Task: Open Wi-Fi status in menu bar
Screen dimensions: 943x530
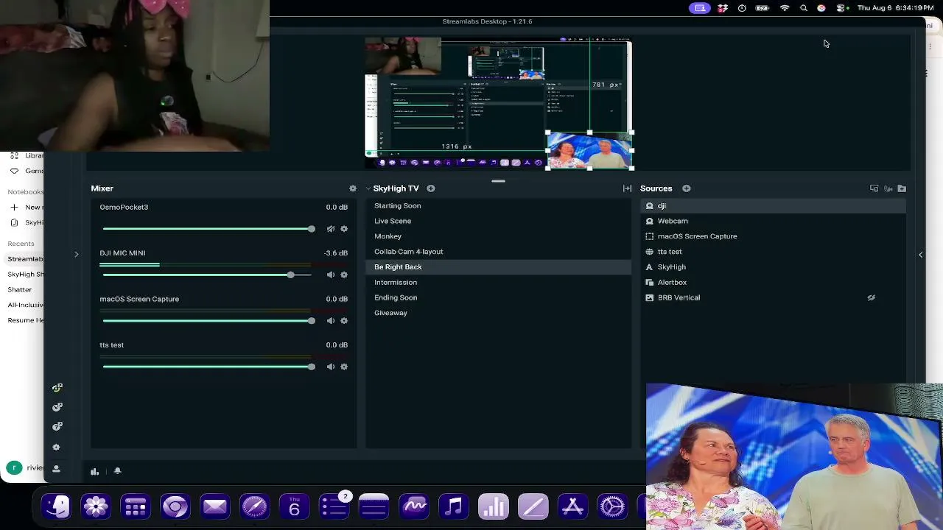Action: pos(785,8)
